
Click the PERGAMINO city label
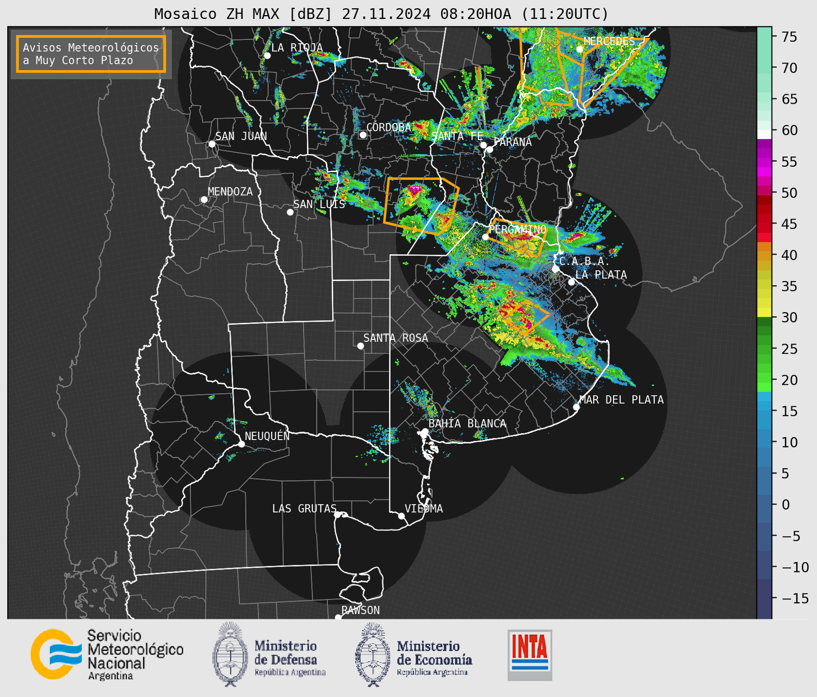coord(518,229)
